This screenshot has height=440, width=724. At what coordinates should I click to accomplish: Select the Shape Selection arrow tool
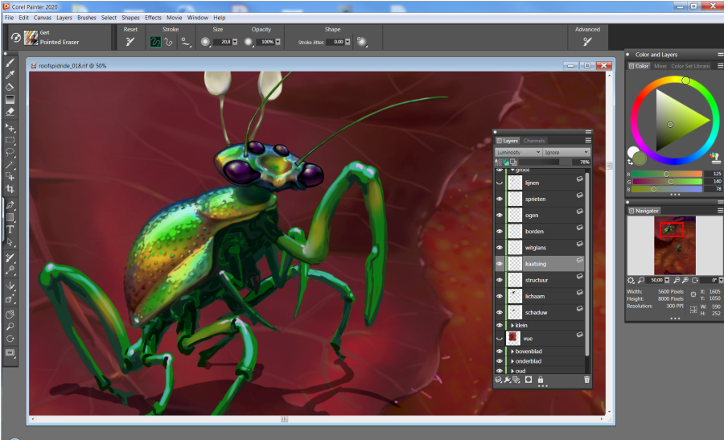pyautogui.click(x=10, y=242)
